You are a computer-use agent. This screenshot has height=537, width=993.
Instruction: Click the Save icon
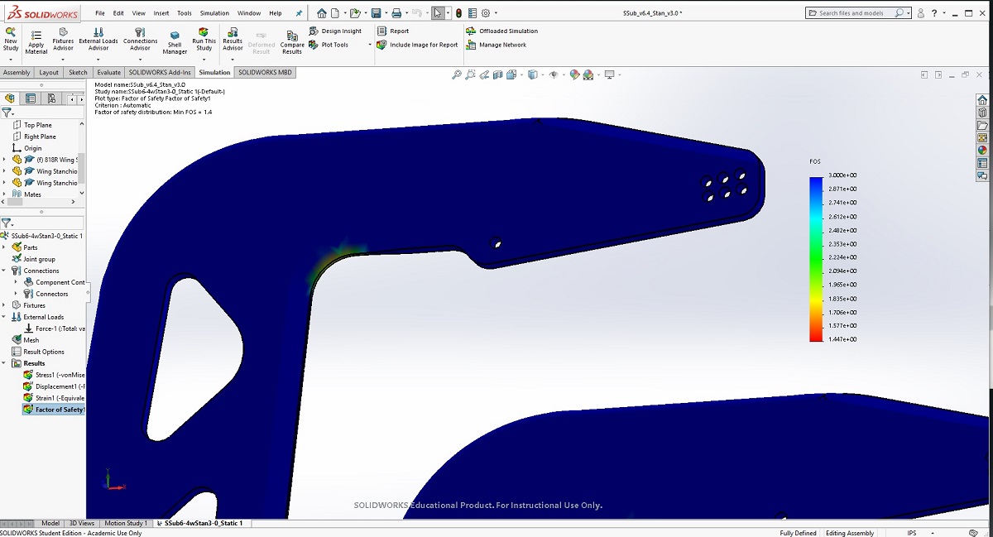click(376, 13)
